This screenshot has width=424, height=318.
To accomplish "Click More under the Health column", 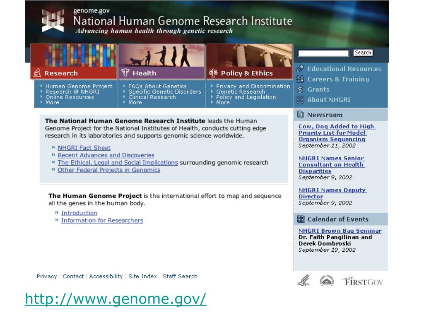I will (135, 103).
